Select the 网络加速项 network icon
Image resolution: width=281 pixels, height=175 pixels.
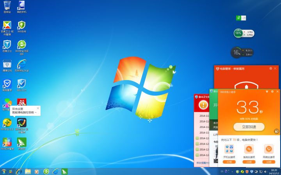[268, 149]
